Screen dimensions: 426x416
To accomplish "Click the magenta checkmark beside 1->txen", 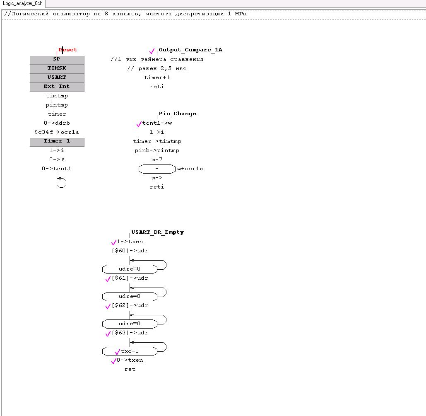I will [113, 243].
